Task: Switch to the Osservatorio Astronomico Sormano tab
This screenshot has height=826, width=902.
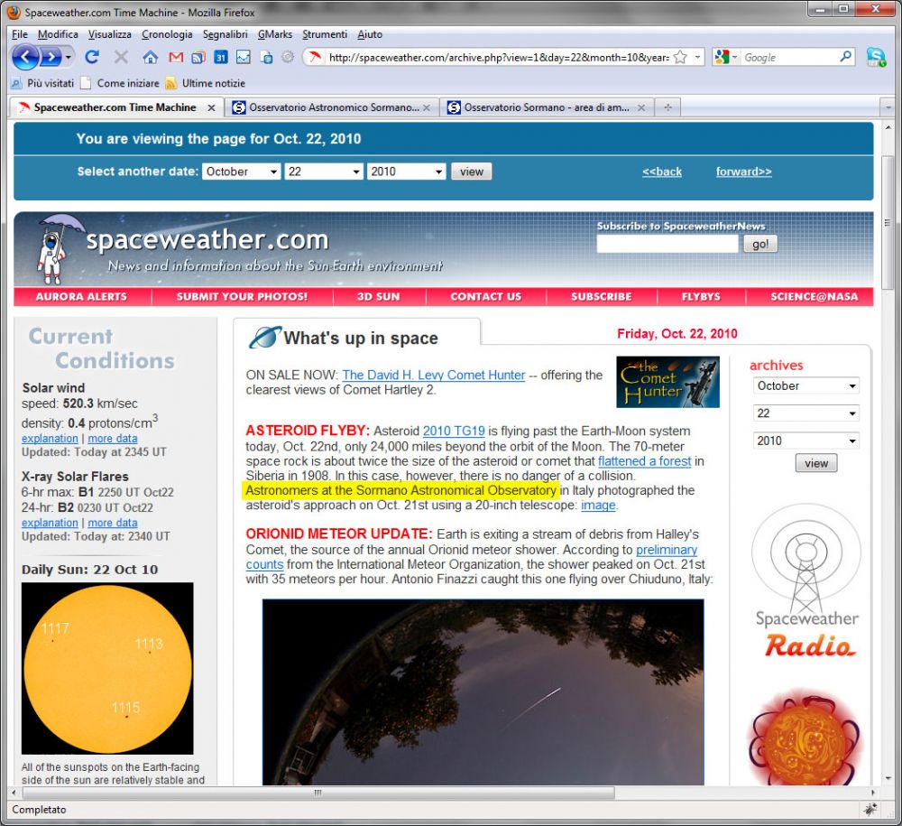Action: tap(332, 107)
